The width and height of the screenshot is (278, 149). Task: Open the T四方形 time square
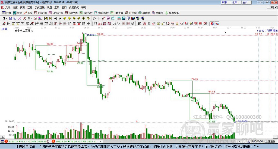coord(86,13)
